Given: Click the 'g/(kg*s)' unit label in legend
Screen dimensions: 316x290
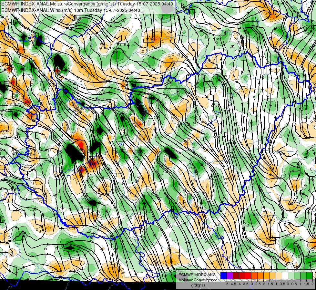Looking at the screenshot, I should (x=198, y=285).
